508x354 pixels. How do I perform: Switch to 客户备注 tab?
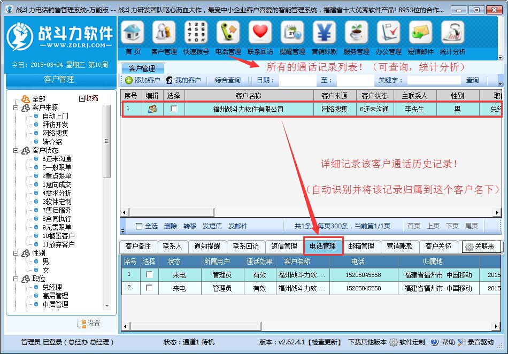click(x=138, y=247)
